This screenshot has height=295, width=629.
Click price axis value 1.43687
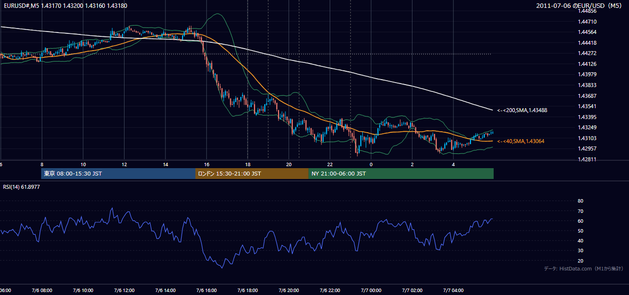coord(587,96)
